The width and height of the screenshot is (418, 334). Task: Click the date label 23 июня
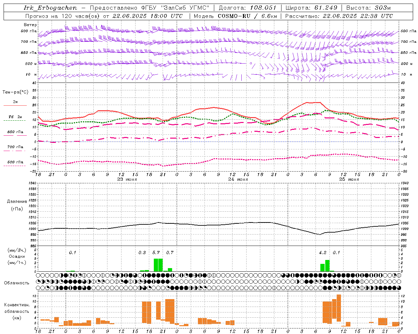point(127,179)
